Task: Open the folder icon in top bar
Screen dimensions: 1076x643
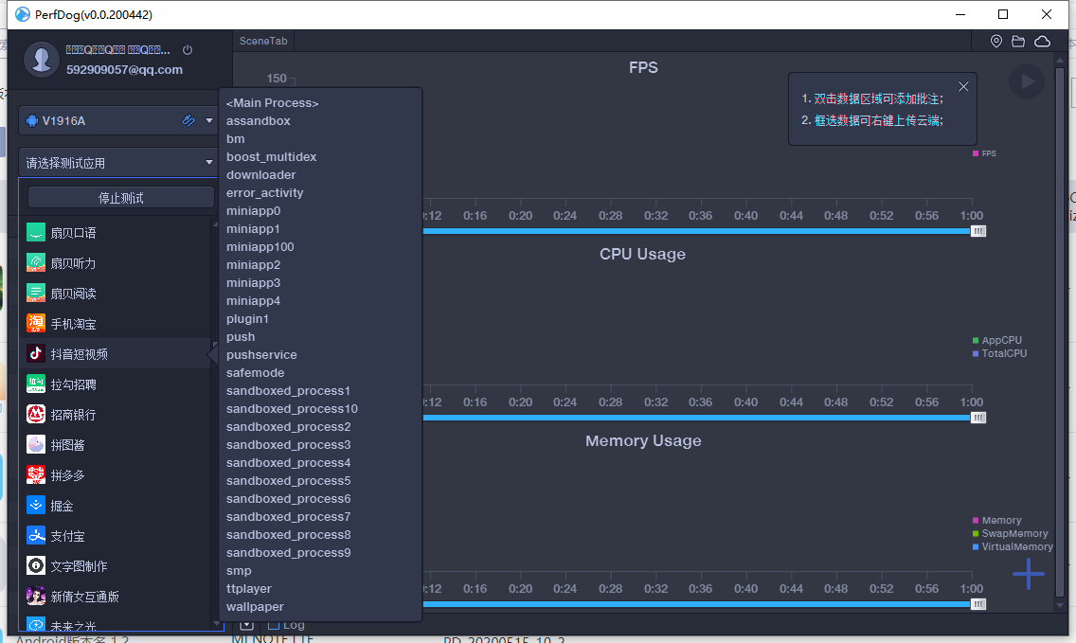Action: click(1018, 41)
